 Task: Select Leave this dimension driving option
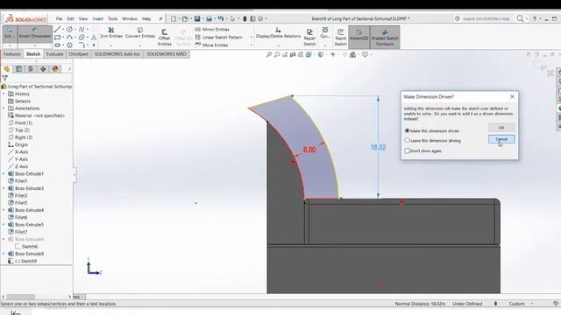click(x=407, y=140)
